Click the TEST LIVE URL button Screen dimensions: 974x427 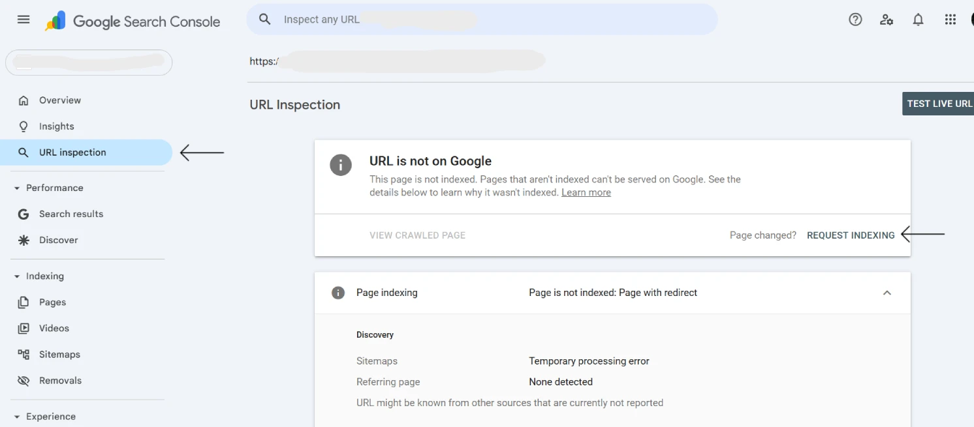pos(939,103)
